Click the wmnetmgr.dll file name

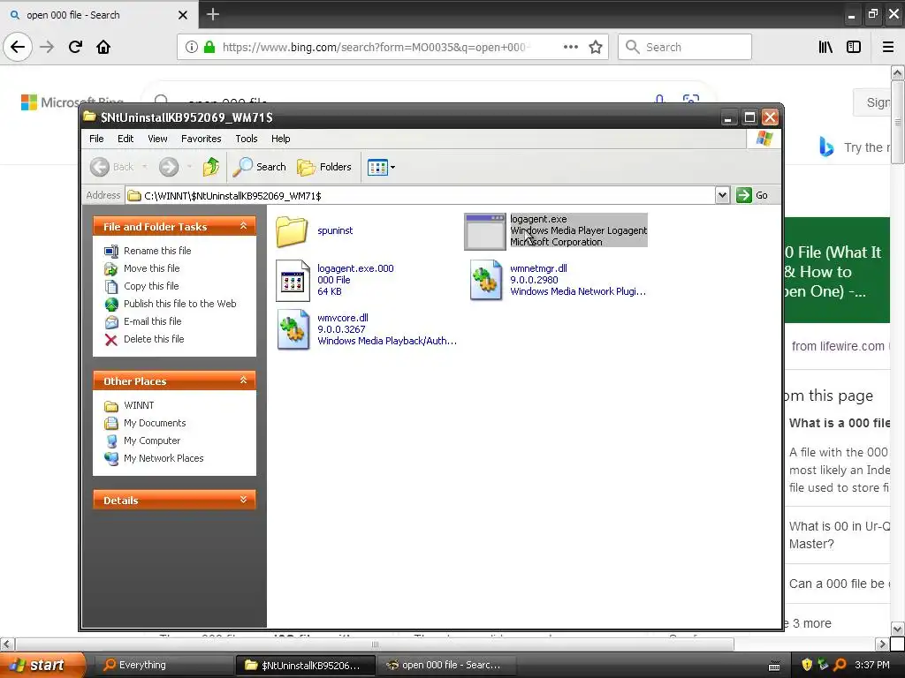pyautogui.click(x=538, y=268)
